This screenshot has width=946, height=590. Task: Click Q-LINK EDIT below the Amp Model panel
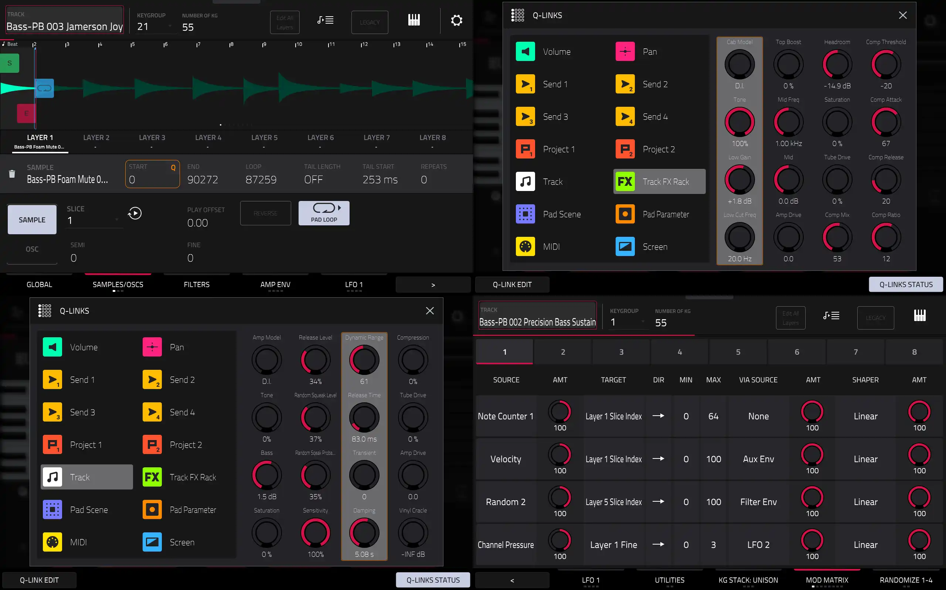[x=40, y=580]
